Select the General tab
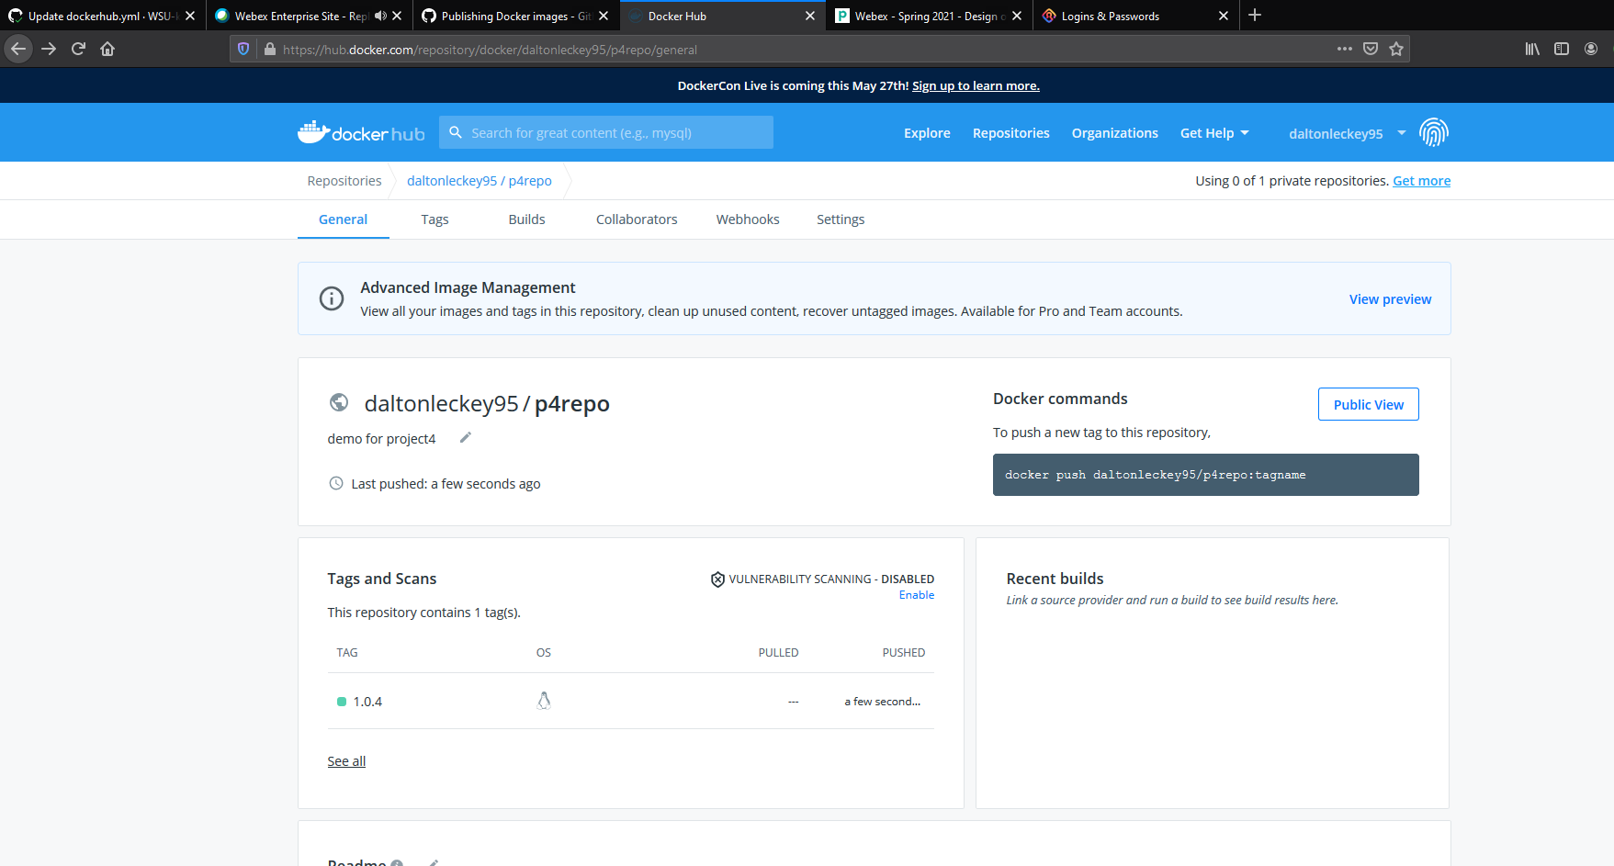The width and height of the screenshot is (1614, 866). pos(343,219)
